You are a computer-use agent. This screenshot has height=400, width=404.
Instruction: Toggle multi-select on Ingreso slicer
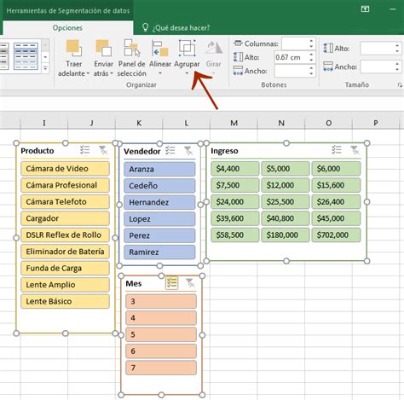tap(337, 150)
